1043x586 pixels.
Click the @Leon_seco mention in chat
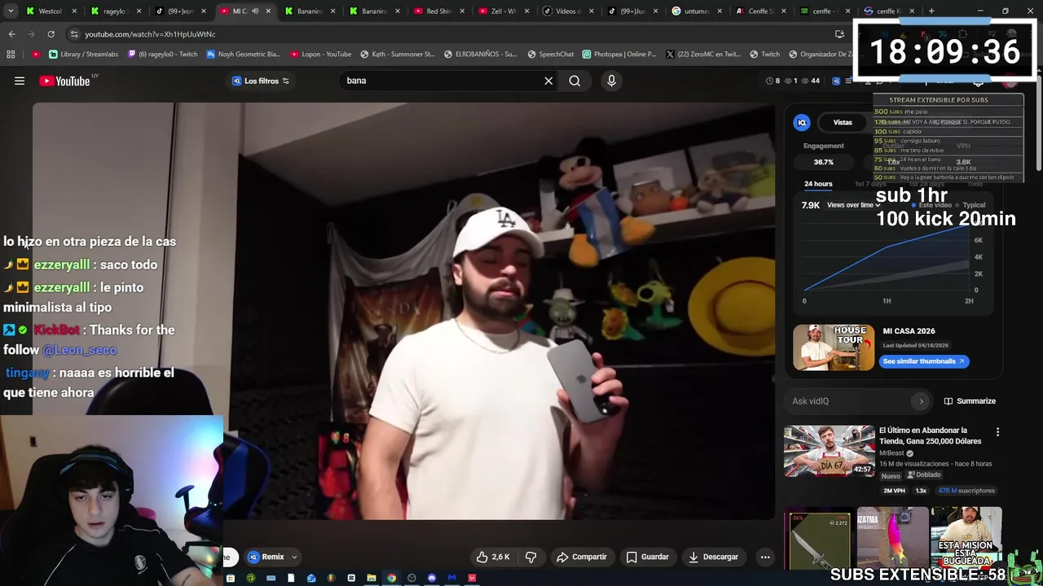coord(80,350)
